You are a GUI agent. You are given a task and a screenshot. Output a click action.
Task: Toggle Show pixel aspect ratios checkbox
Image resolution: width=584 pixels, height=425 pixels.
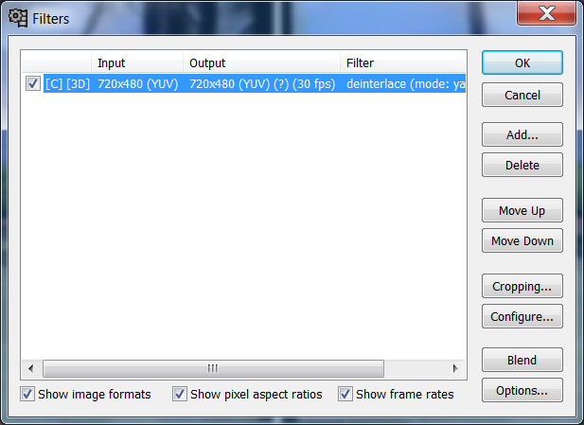coord(180,394)
